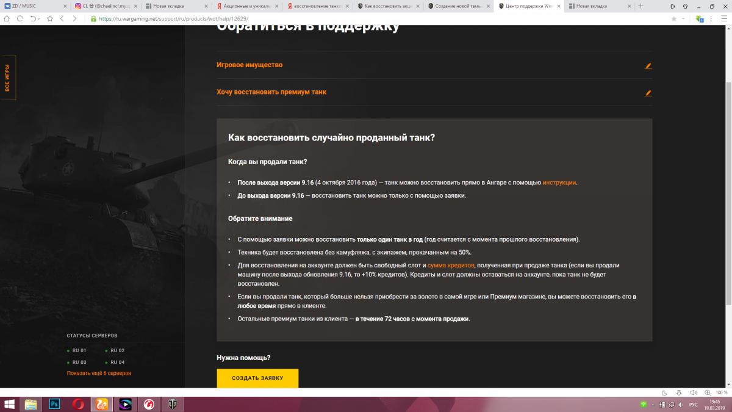Click СТАТУСЫ СЕРВЕРОВ label
The height and width of the screenshot is (412, 732).
(x=92, y=336)
